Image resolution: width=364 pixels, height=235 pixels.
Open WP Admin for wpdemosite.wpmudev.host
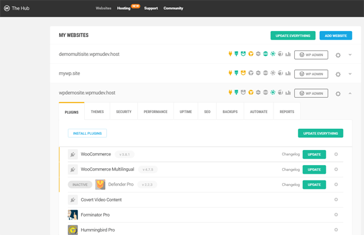(x=311, y=93)
